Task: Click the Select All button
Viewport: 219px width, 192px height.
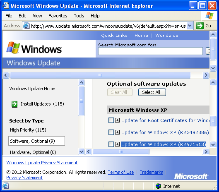Action: 152,92
